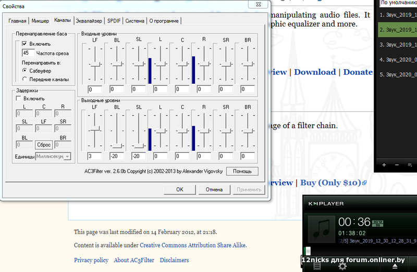Select the Сабвуфер radio button

coord(24,70)
